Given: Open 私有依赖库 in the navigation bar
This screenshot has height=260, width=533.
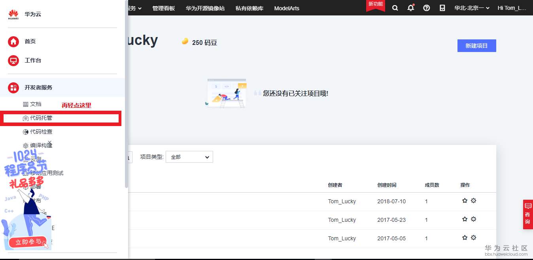Looking at the screenshot, I should (x=249, y=8).
